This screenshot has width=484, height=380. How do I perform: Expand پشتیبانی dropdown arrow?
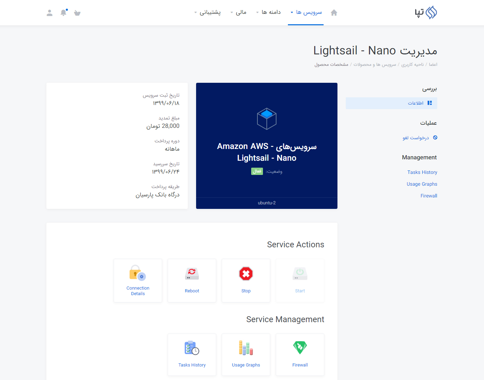(196, 12)
